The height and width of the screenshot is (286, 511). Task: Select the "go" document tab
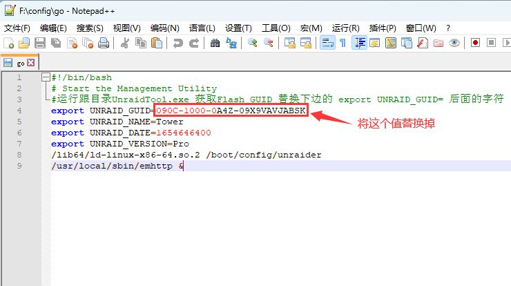pos(20,62)
